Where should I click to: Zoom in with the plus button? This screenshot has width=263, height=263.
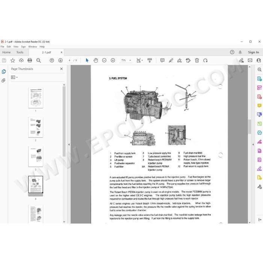coord(113,60)
